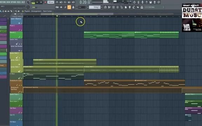The image size is (202, 126).
Task: Toggle the green Pattern/Song mode switch
Action: pyautogui.click(x=33, y=2)
